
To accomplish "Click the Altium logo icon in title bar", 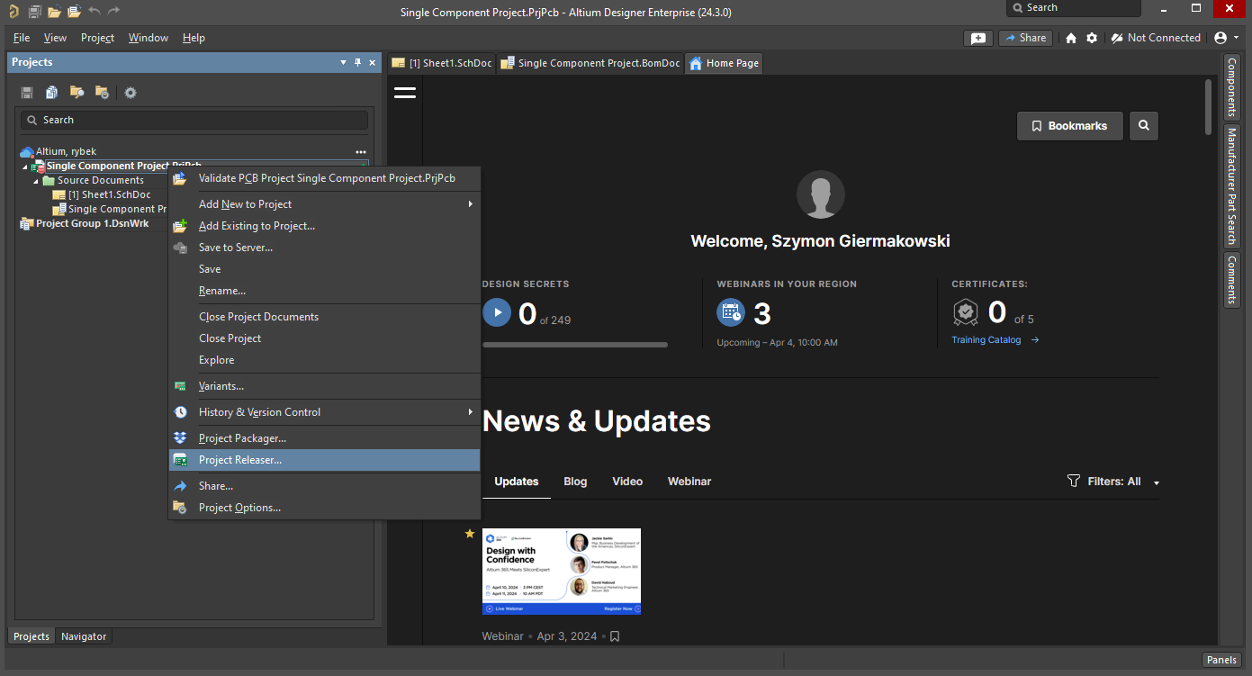I will click(x=13, y=12).
